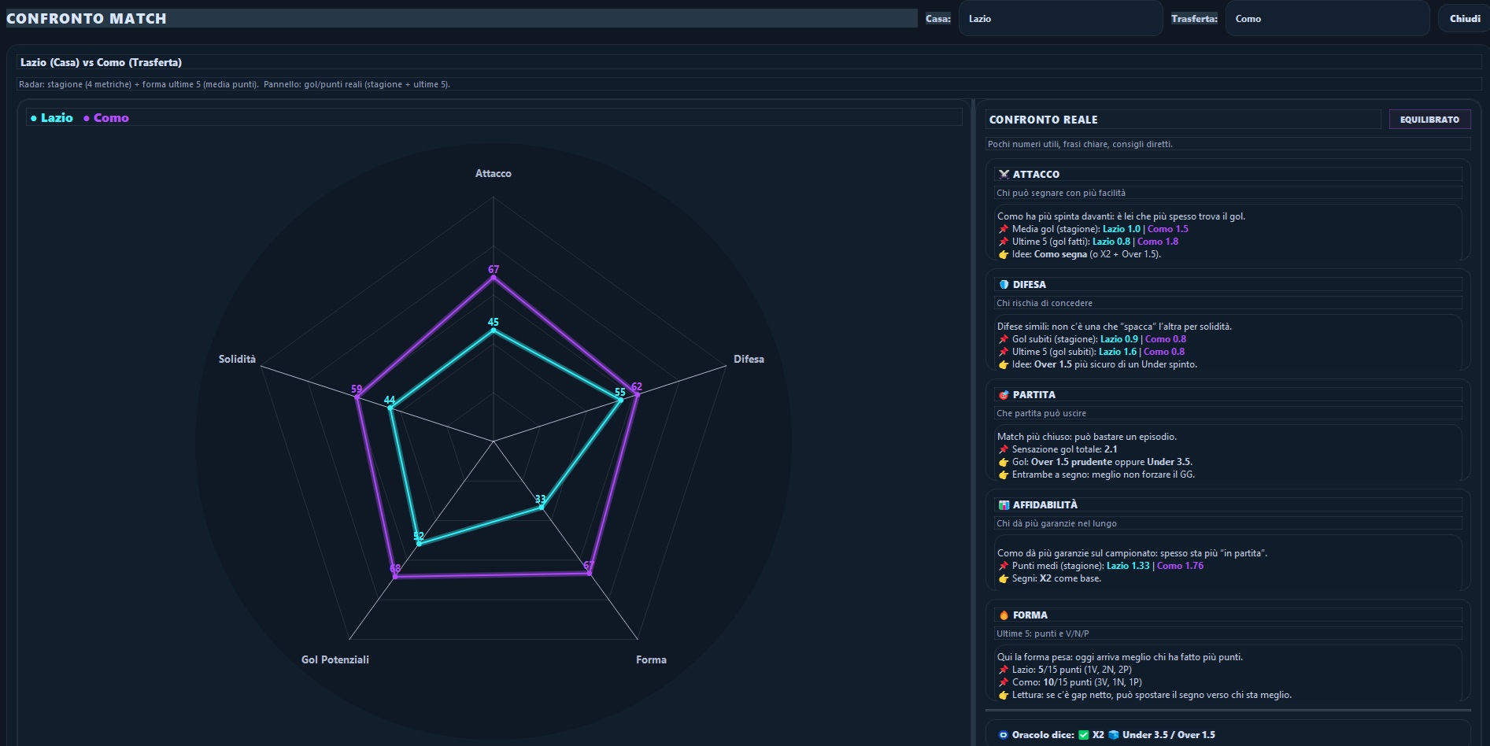Click the chart icon next to AFFIDABILITÀ
Screen dimensions: 1490x746
pyautogui.click(x=1004, y=504)
